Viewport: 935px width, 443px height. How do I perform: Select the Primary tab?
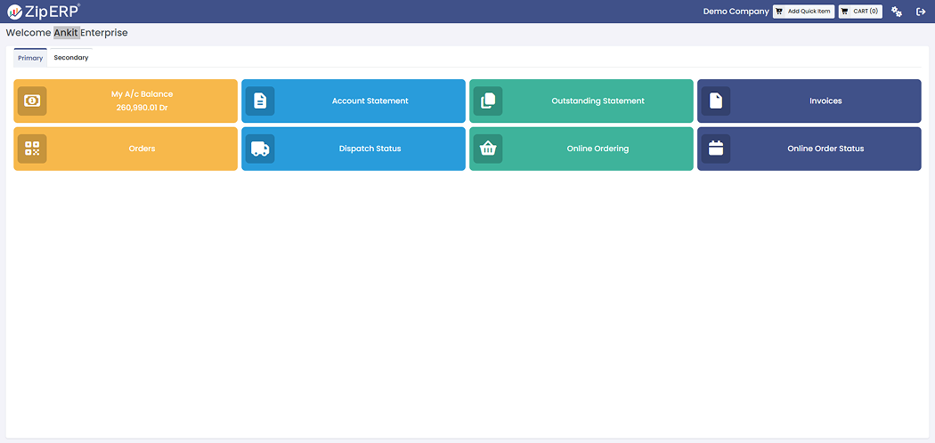click(30, 58)
